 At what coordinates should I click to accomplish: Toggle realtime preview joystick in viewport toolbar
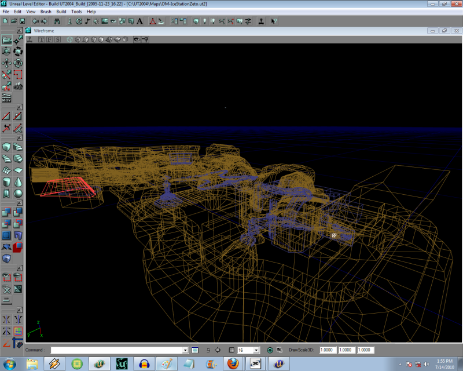click(x=30, y=39)
